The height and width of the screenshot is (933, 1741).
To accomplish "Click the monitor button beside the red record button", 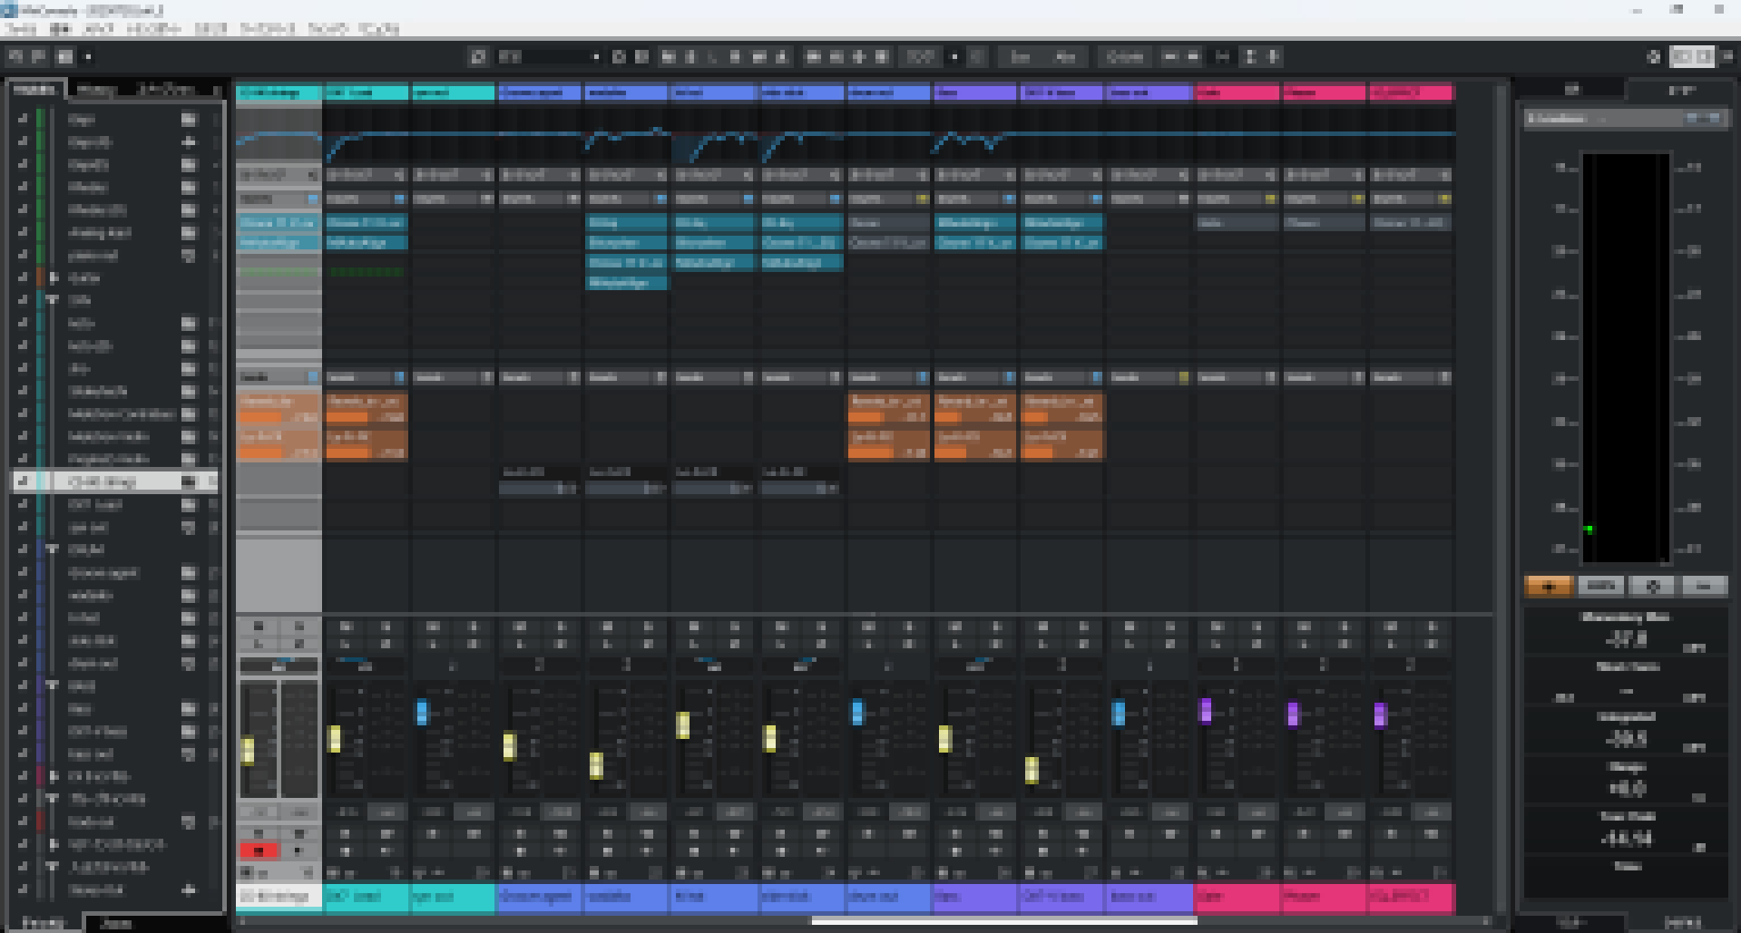I will pos(298,850).
